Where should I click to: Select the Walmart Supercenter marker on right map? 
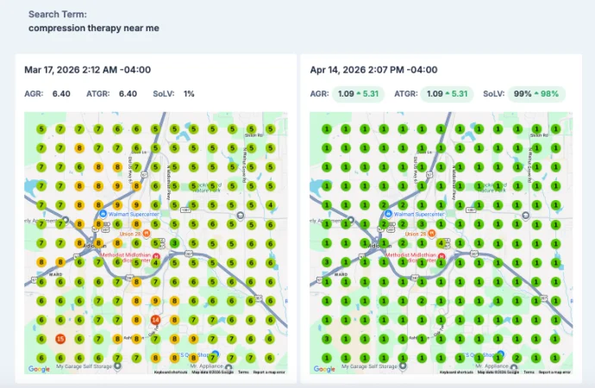(388, 214)
